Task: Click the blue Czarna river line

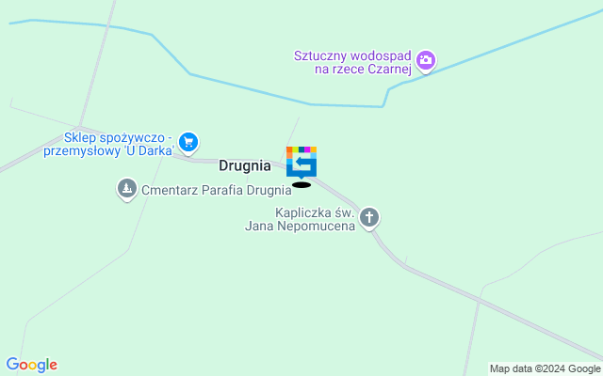Action: (250, 89)
